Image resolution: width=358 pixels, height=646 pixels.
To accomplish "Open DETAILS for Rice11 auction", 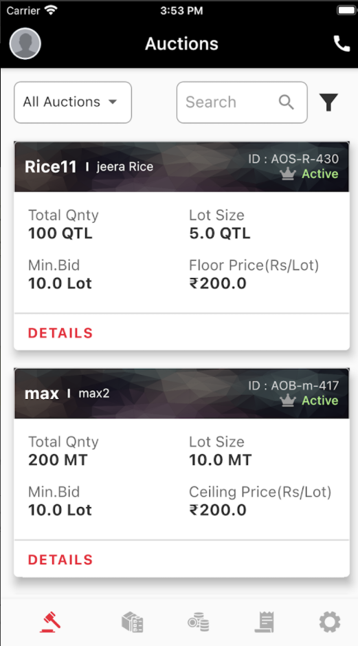I will pos(60,333).
